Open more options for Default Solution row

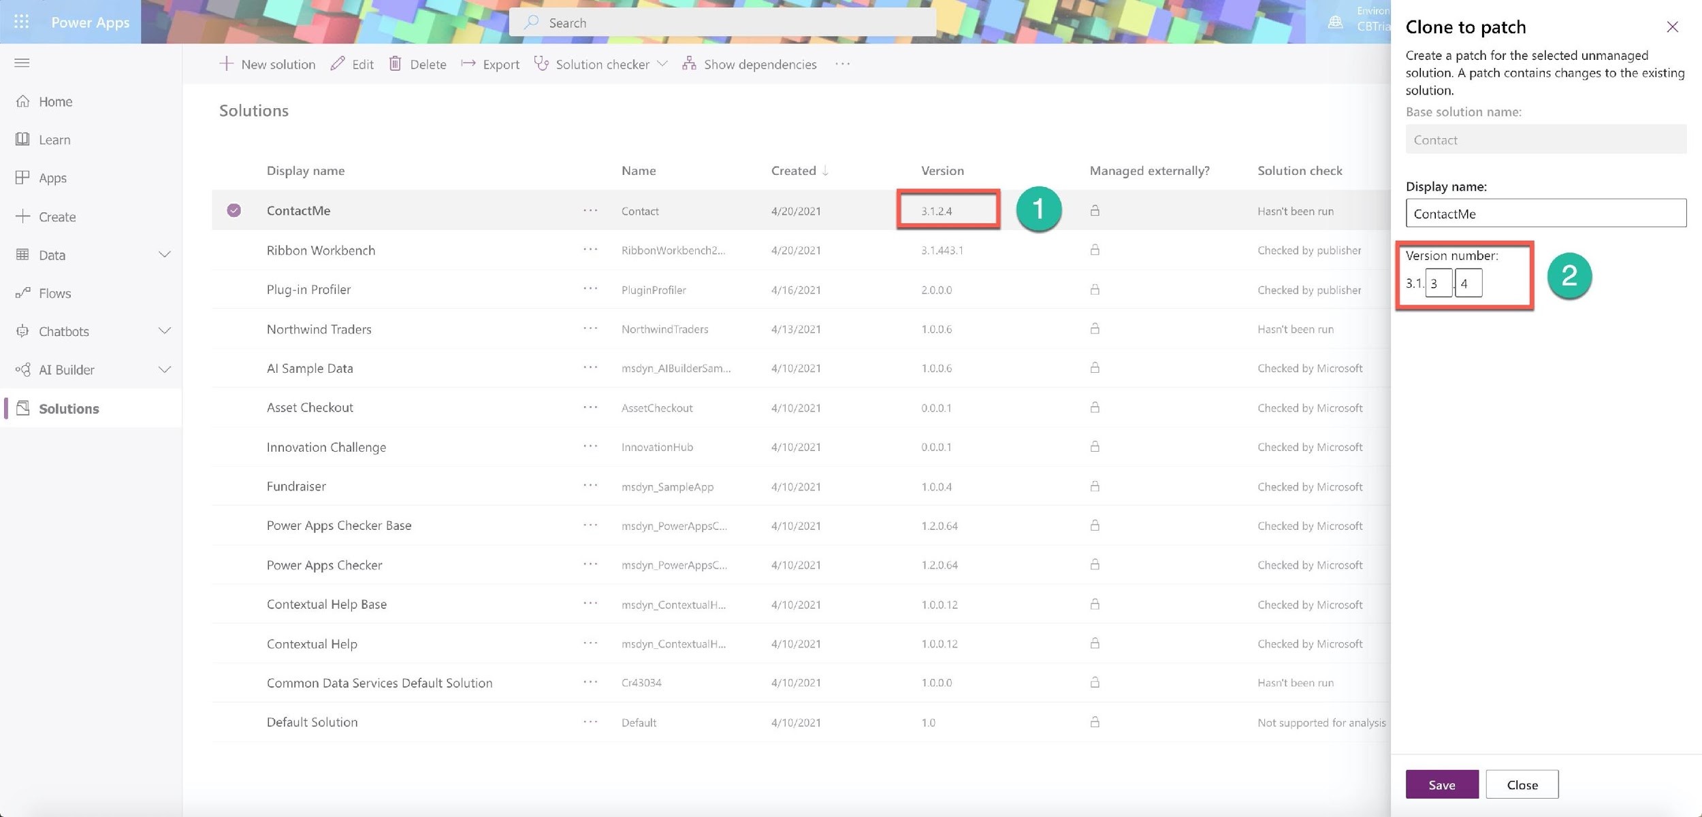[590, 722]
